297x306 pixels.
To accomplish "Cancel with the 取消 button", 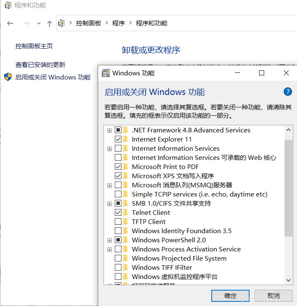I will pos(273,296).
